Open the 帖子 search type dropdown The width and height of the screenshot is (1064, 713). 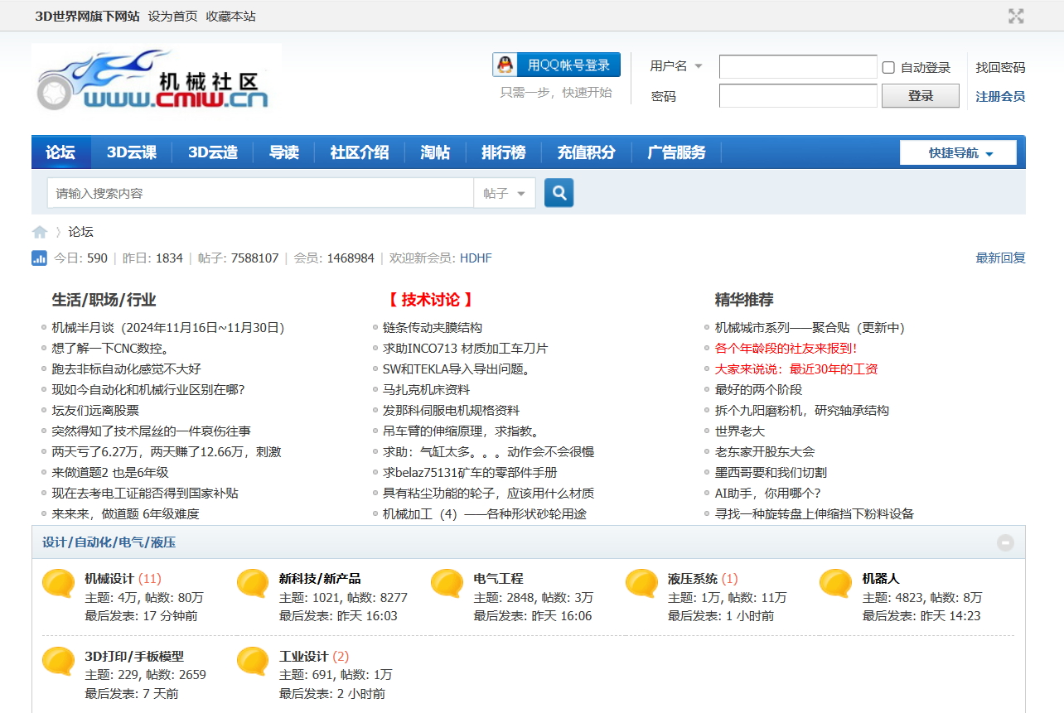click(504, 193)
